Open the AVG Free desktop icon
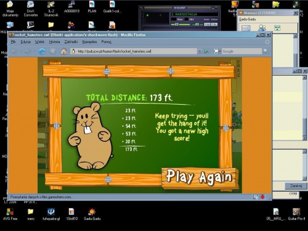308x231 pixels. pyautogui.click(x=10, y=214)
